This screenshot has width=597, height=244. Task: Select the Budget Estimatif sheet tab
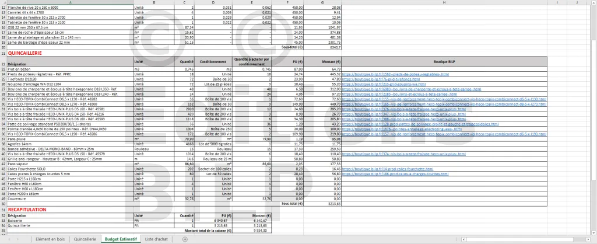click(121, 239)
